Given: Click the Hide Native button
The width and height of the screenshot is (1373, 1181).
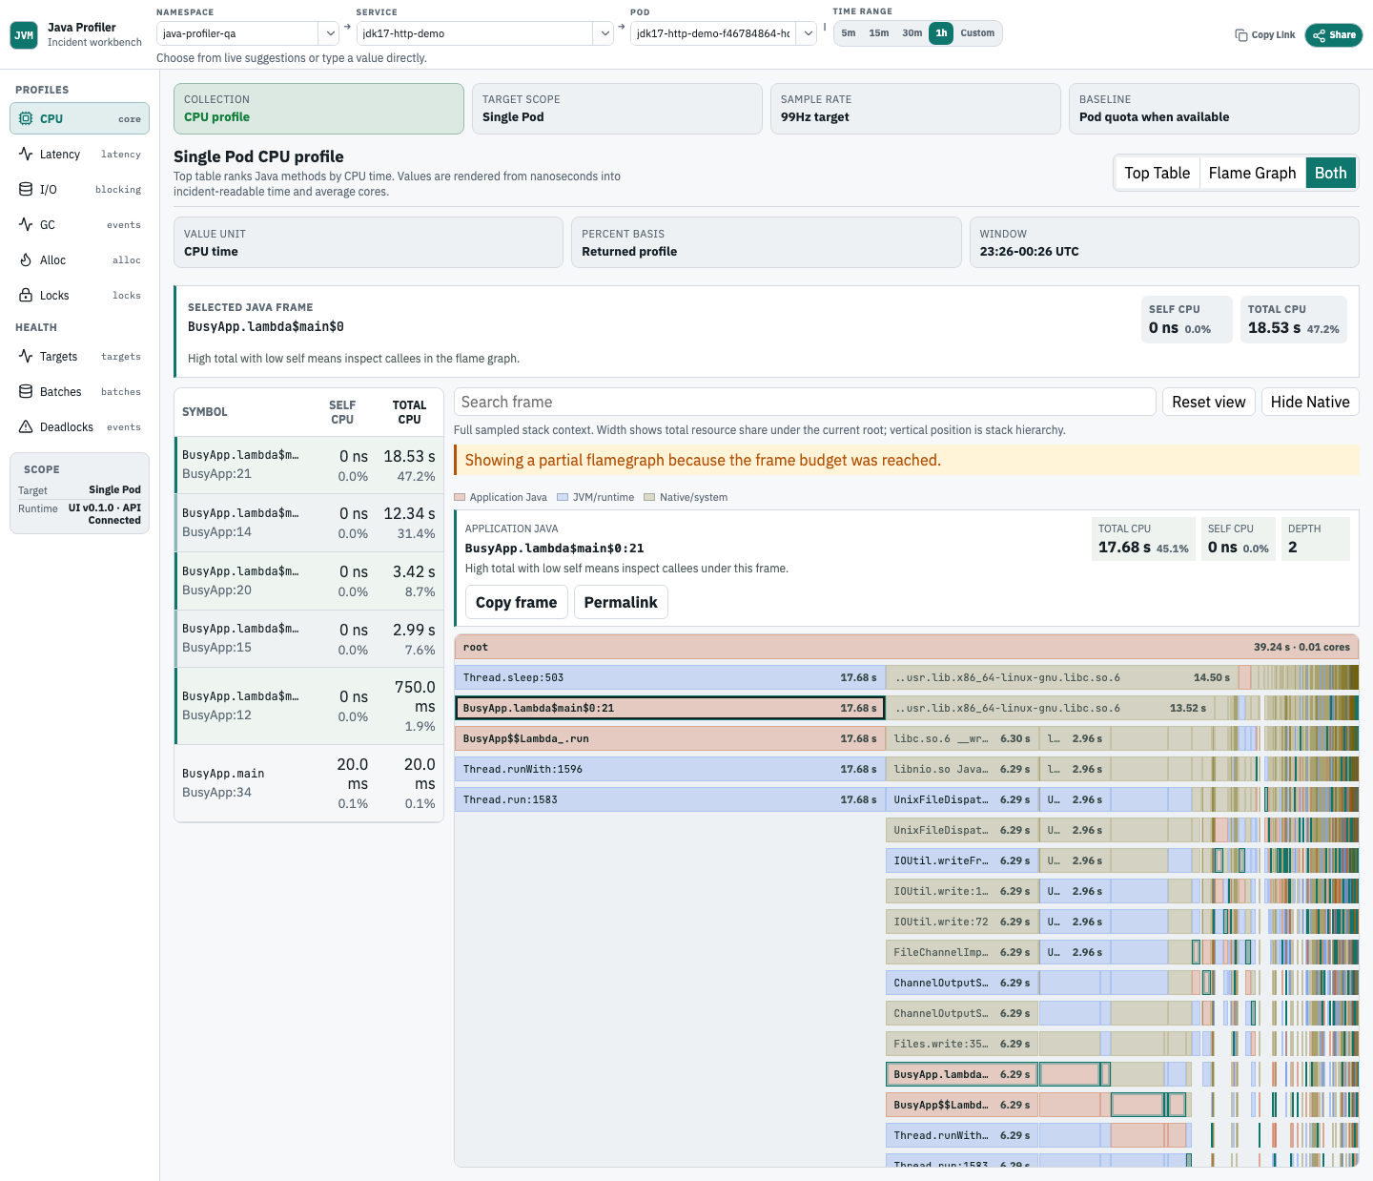Looking at the screenshot, I should (x=1310, y=402).
